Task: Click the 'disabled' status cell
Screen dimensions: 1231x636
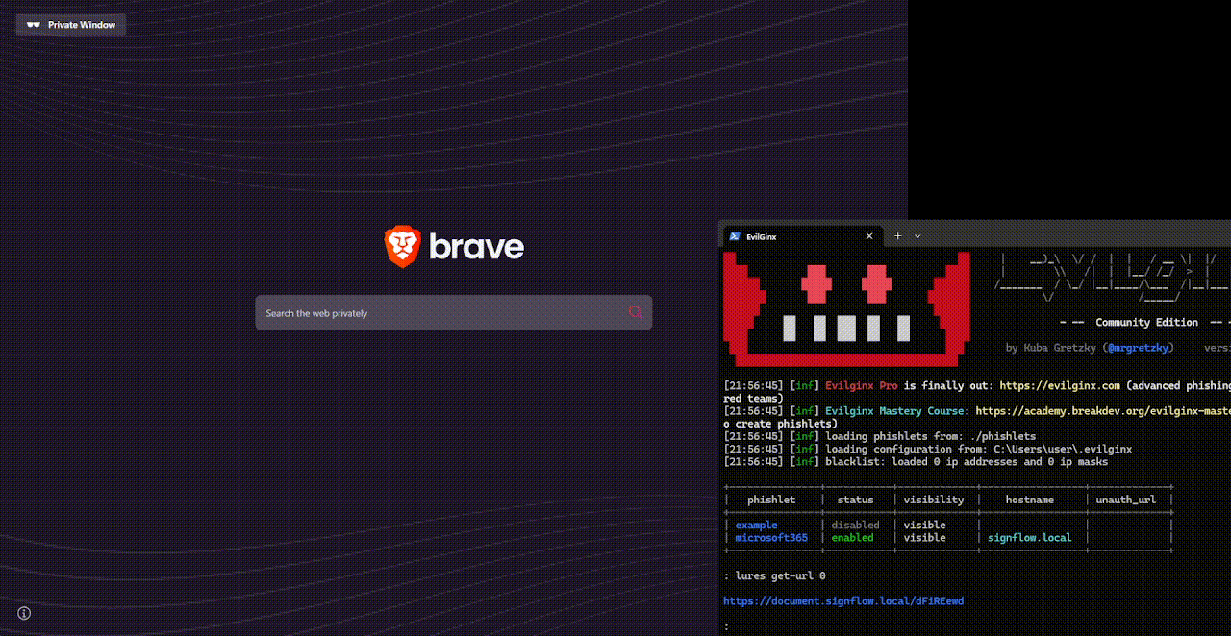Action: tap(856, 526)
